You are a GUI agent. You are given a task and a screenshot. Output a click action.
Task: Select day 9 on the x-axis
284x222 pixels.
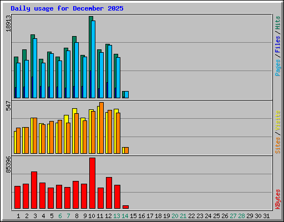(x=85, y=216)
